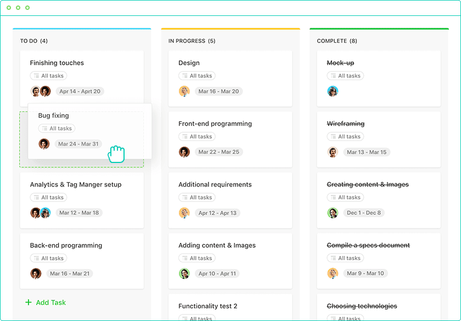Viewport: 461px width, 321px height.
Task: Open All tasks tag on Additional requirements
Action: [x=196, y=198]
